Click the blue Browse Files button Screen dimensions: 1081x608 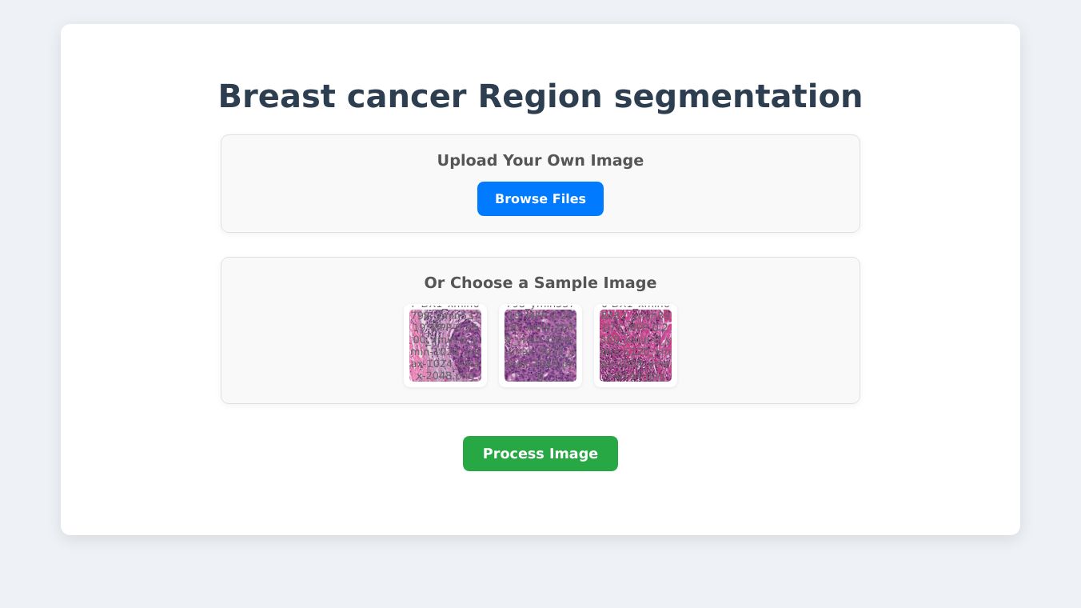point(540,199)
